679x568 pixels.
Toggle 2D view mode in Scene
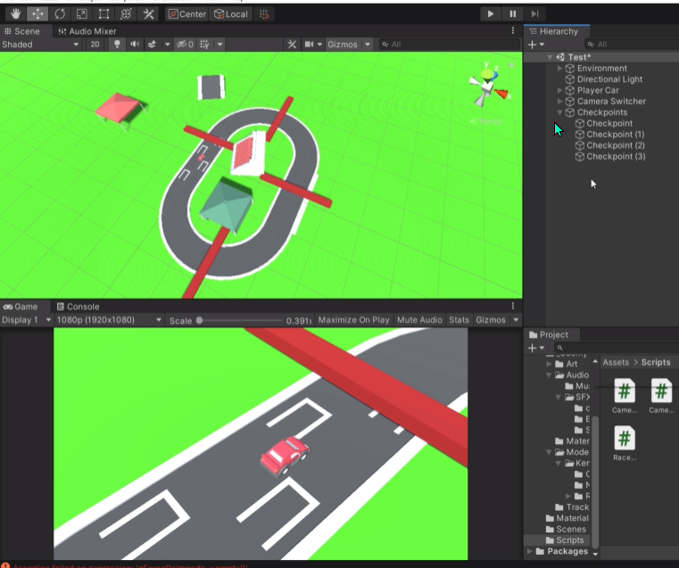click(95, 44)
